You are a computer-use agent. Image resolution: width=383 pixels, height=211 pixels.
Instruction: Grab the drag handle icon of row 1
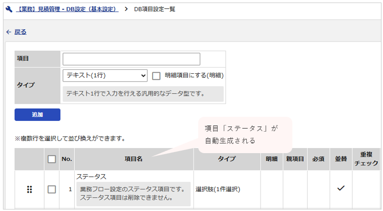point(29,189)
